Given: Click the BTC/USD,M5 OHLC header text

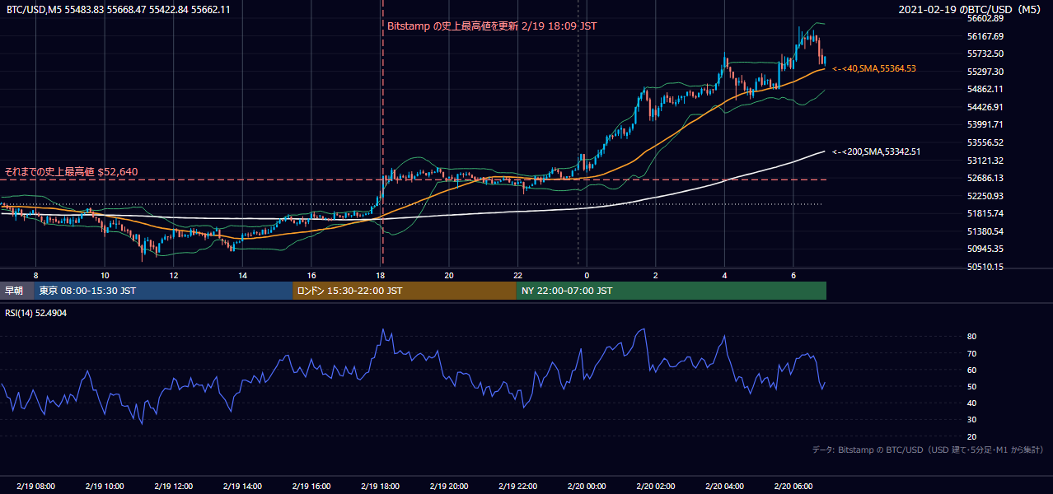Looking at the screenshot, I should click(119, 9).
